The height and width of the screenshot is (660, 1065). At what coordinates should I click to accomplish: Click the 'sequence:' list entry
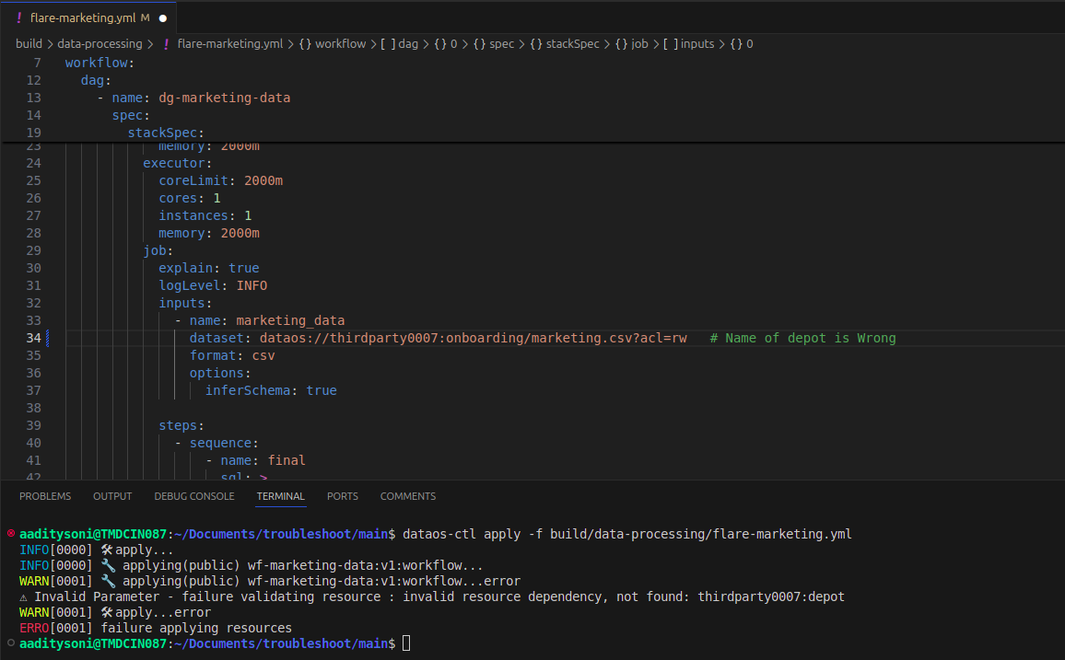(x=217, y=443)
